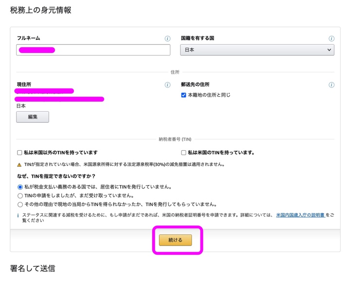Click small info icon beside ステータス note
The height and width of the screenshot is (282, 344).
tap(18, 215)
